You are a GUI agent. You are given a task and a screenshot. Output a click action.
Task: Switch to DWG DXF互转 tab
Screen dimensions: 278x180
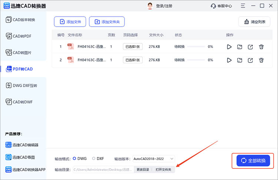point(21,86)
